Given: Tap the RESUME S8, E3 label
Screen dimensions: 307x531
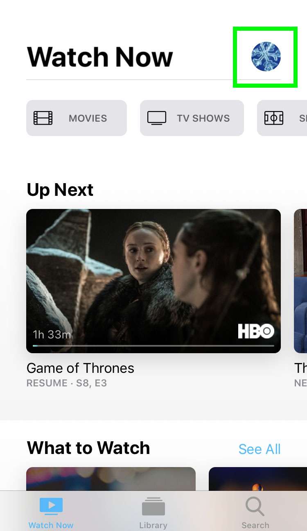Looking at the screenshot, I should click(67, 383).
